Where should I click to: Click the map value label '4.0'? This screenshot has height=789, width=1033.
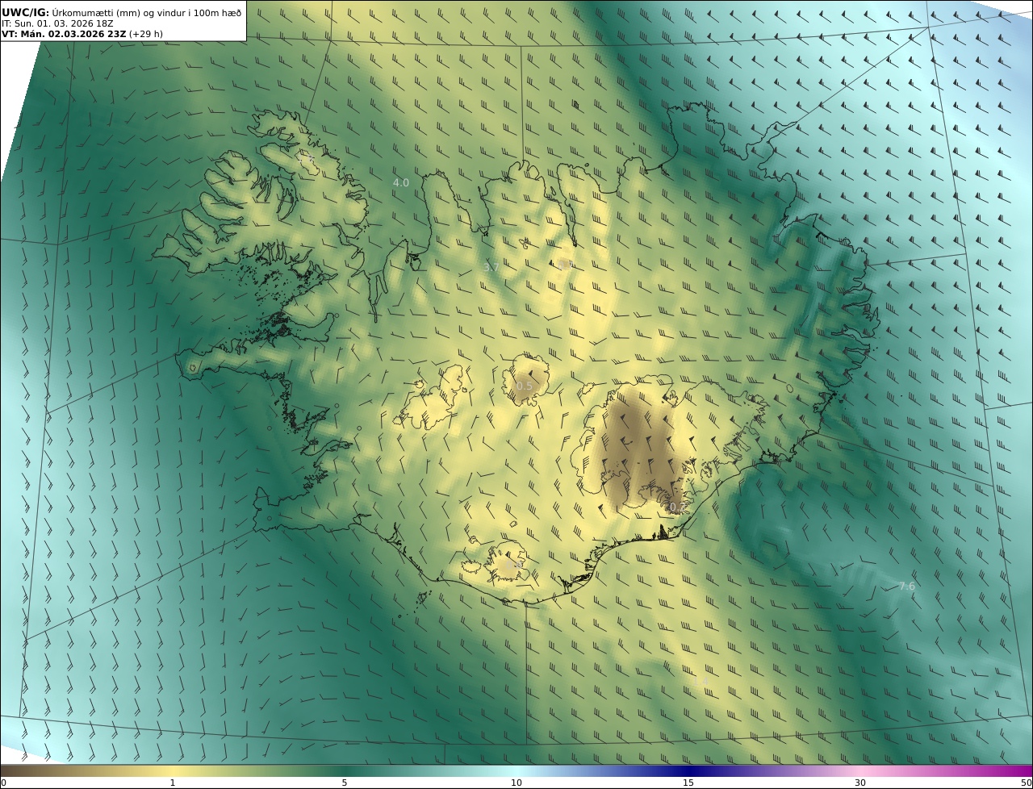coord(400,183)
